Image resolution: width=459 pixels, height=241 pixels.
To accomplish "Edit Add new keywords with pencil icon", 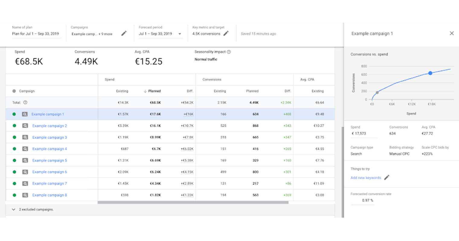I will coord(387,177).
